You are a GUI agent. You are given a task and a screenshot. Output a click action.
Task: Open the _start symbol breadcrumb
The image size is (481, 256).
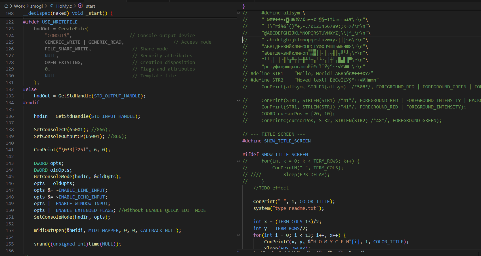point(90,6)
